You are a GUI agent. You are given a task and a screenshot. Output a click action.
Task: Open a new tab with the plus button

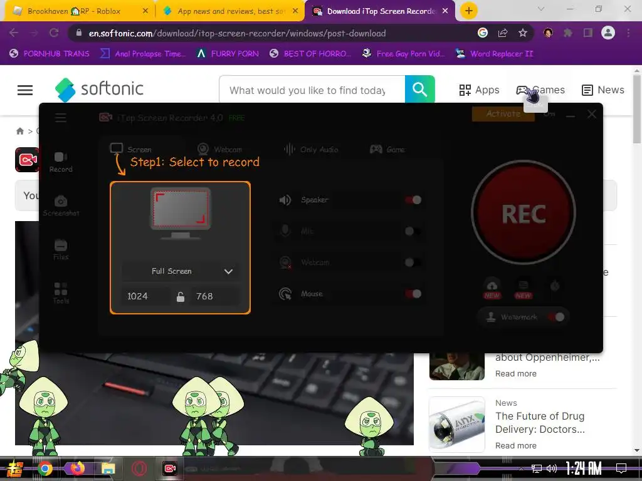469,11
